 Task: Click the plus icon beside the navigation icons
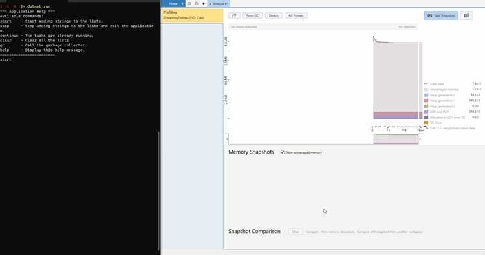203,4
